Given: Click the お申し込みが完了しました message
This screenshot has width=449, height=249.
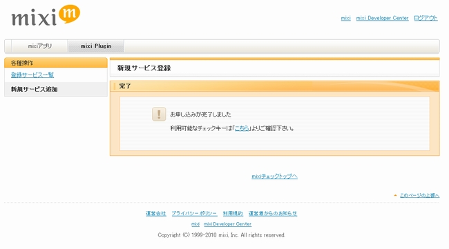Looking at the screenshot, I should tap(201, 114).
